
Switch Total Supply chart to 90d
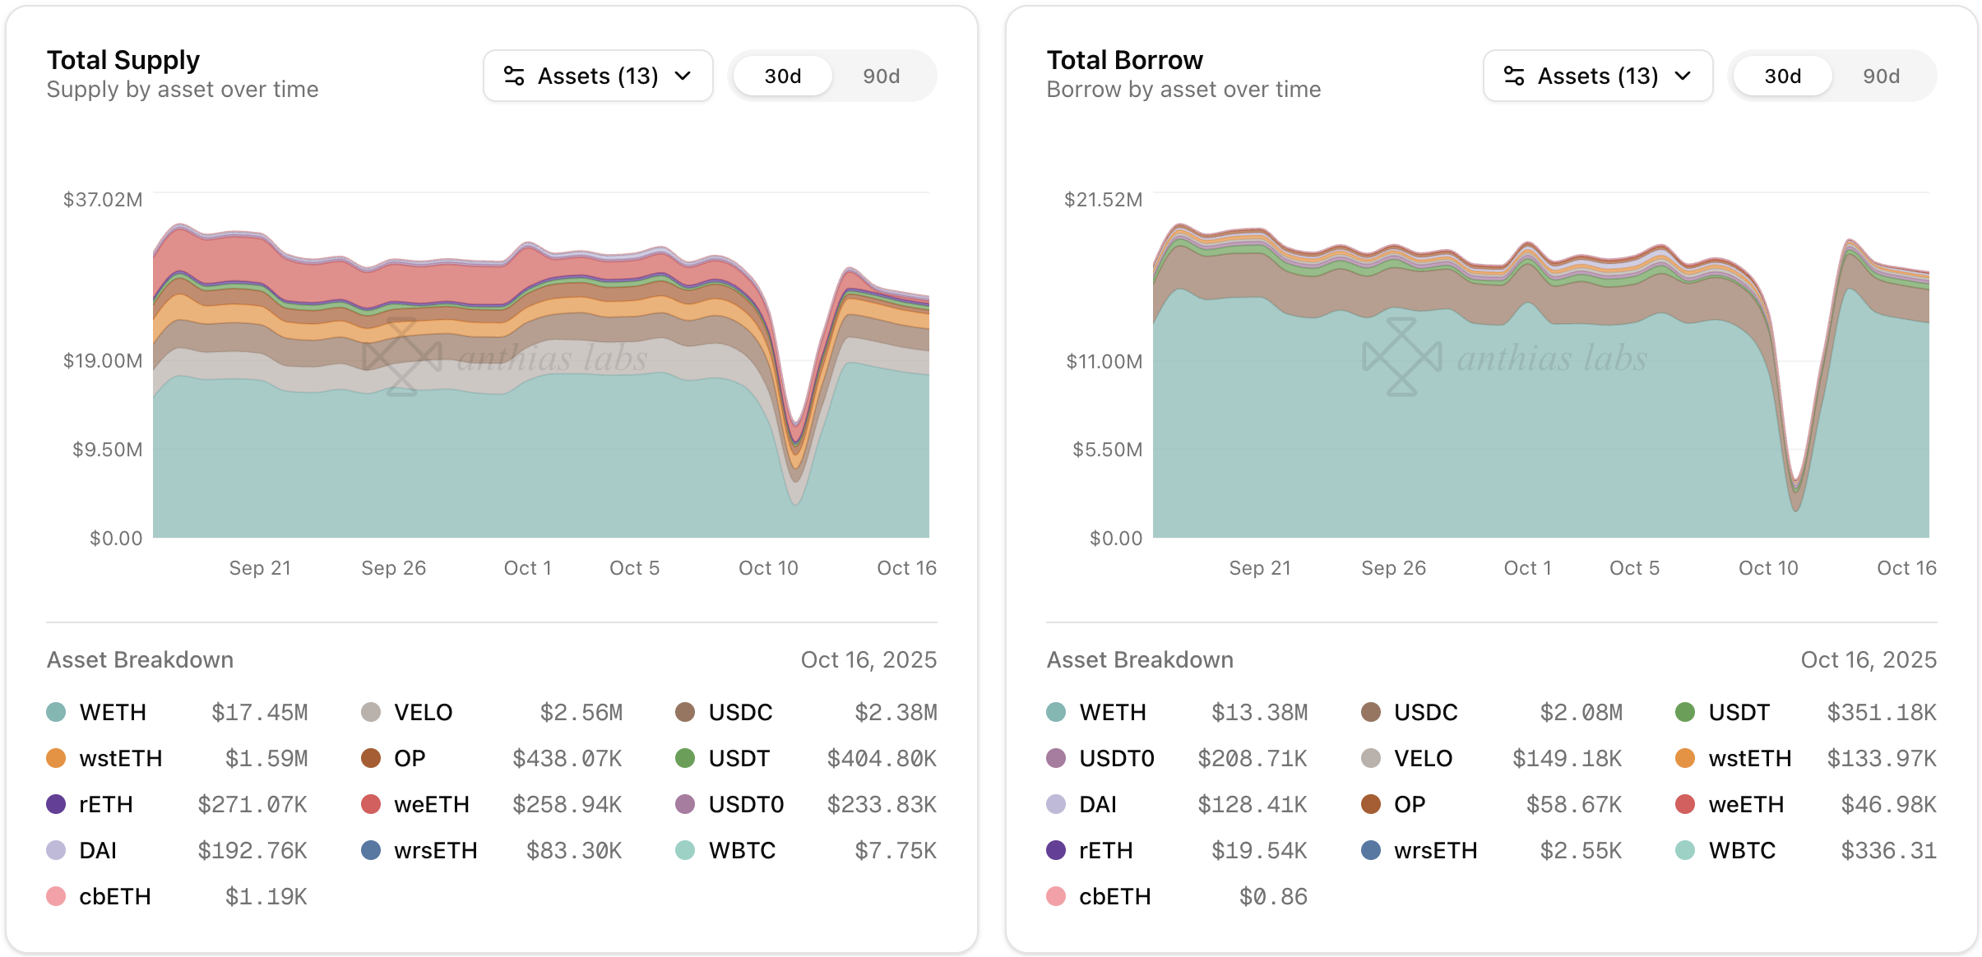click(881, 76)
